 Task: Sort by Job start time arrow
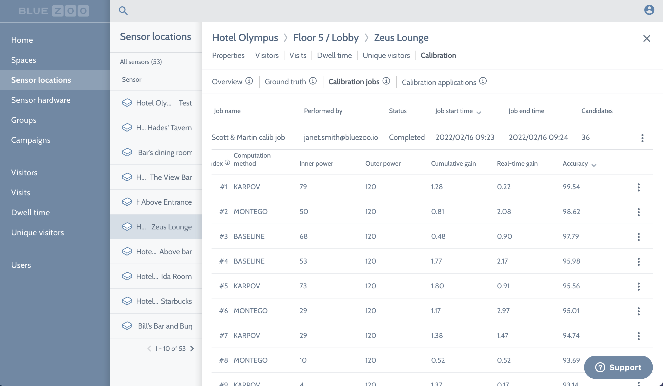click(479, 113)
